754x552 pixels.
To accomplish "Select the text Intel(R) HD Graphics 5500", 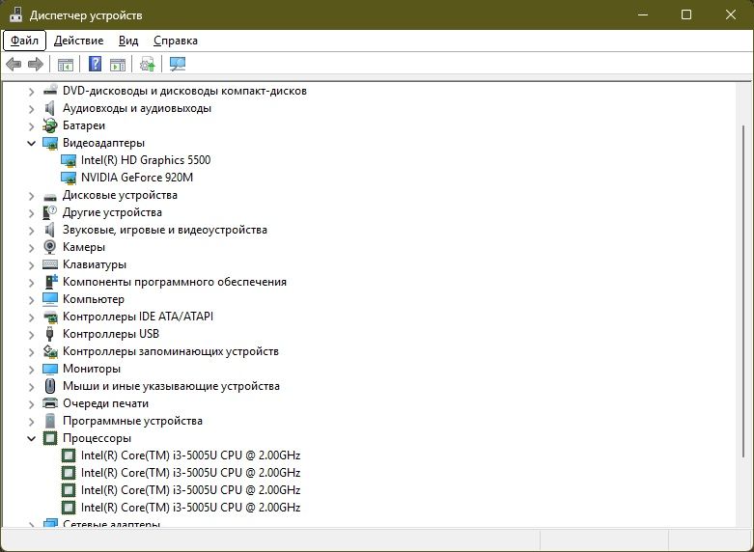I will coord(146,160).
